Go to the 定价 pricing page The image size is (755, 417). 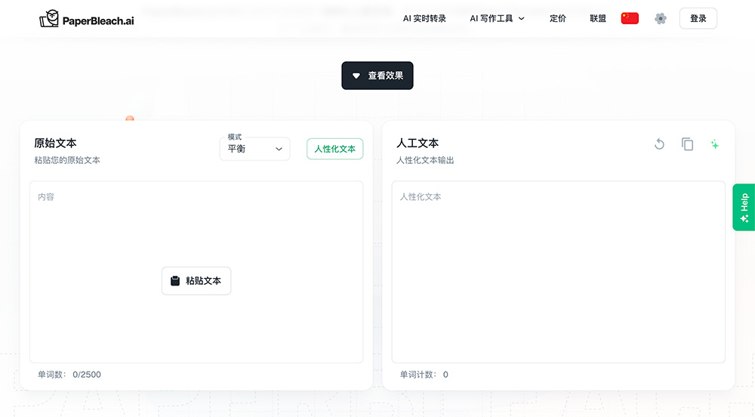[558, 18]
